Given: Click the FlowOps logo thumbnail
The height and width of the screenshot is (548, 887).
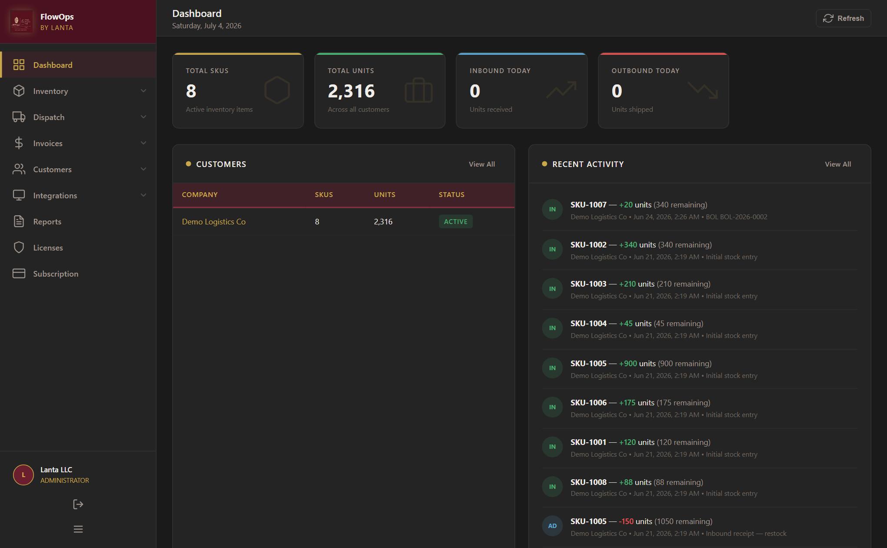Looking at the screenshot, I should point(22,21).
